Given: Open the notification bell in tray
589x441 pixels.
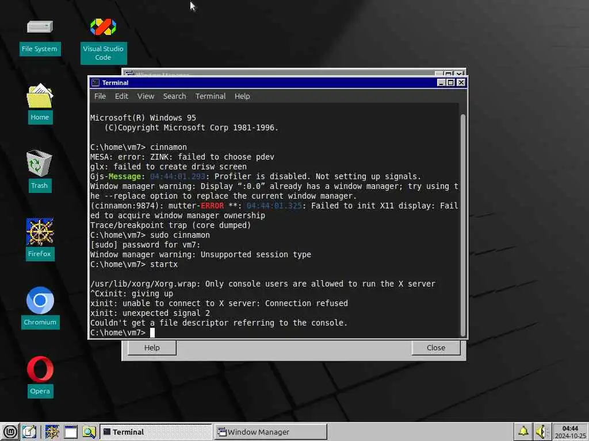Looking at the screenshot, I should point(523,431).
